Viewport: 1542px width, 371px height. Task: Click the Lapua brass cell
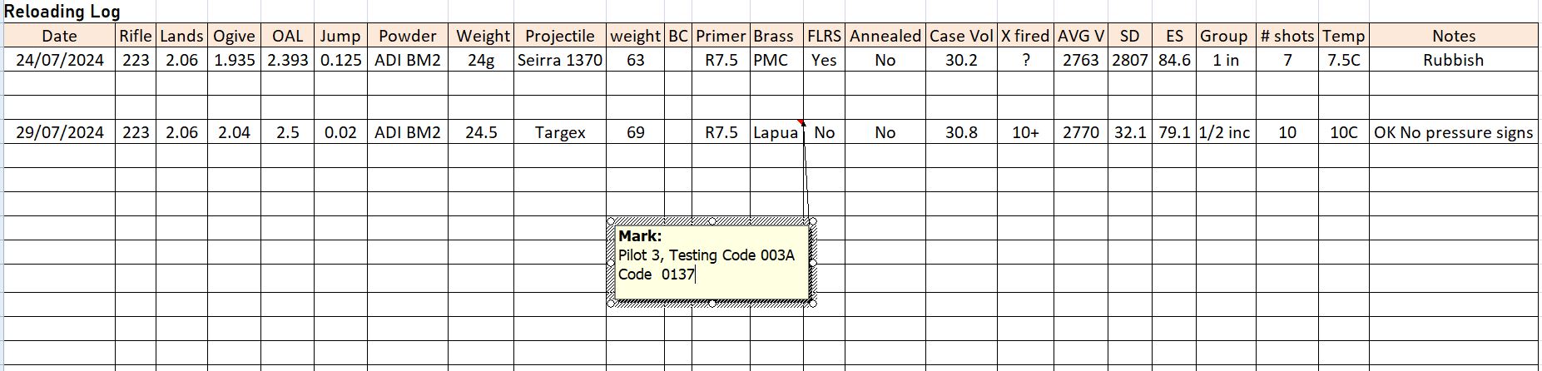776,132
